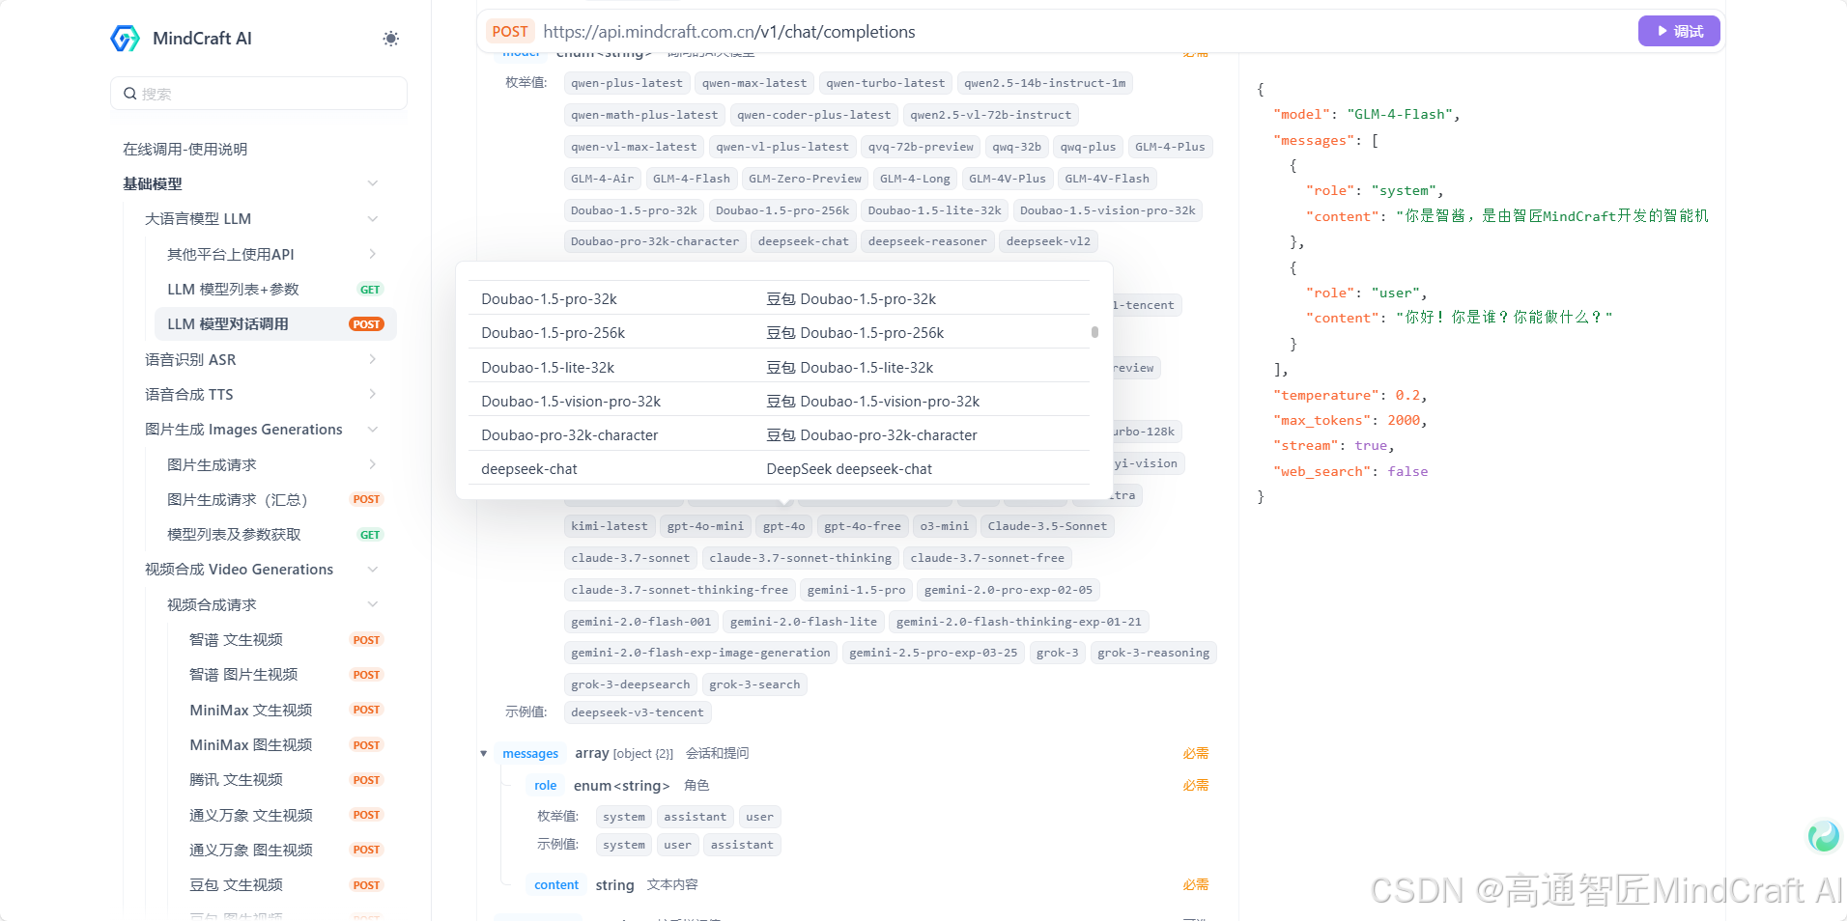
Task: Click Doubao-1.5-pro-256k row in popup table
Action: [779, 333]
